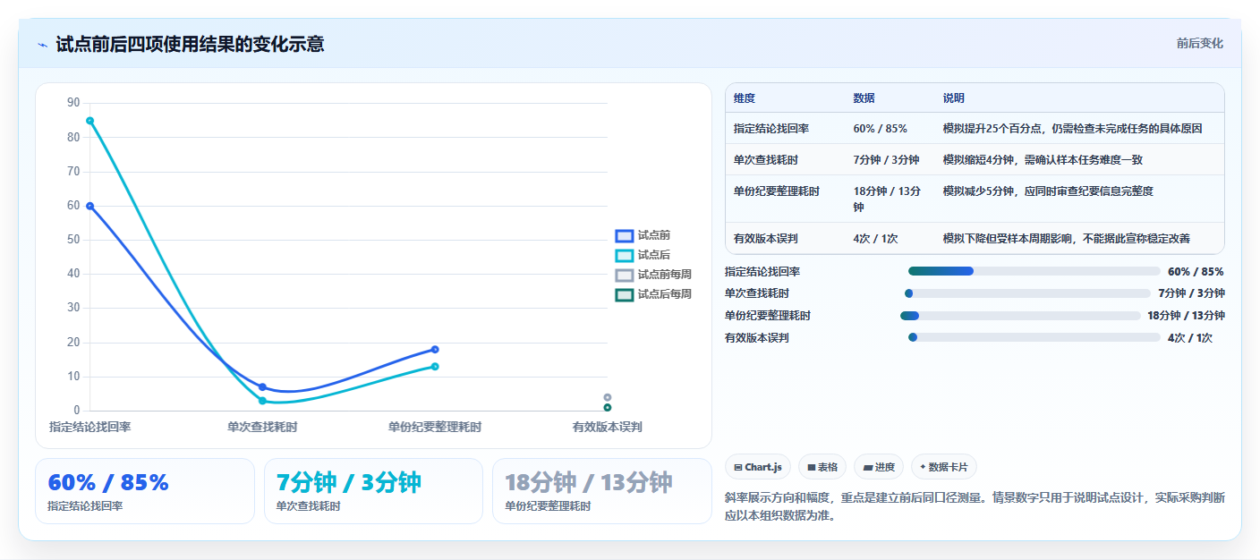Click the 单份纪要整理耗时 progress bar
This screenshot has width=1260, height=560.
coord(1020,315)
